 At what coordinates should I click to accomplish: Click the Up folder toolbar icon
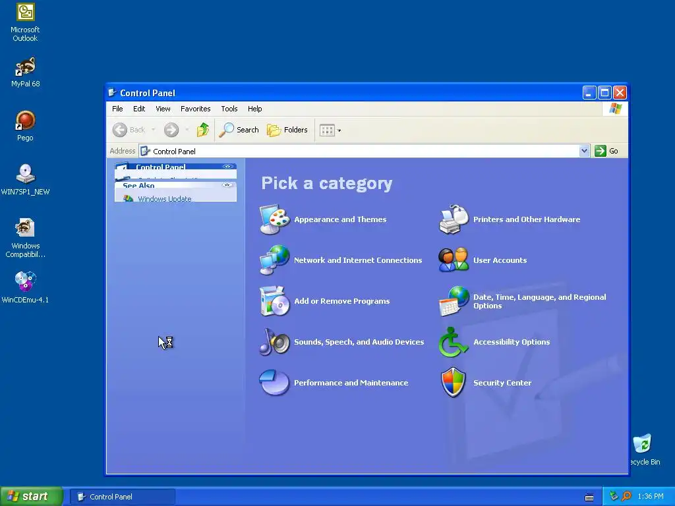pos(203,130)
